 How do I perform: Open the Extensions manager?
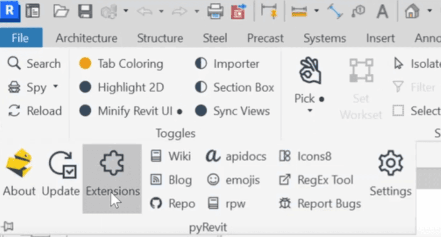click(x=112, y=178)
